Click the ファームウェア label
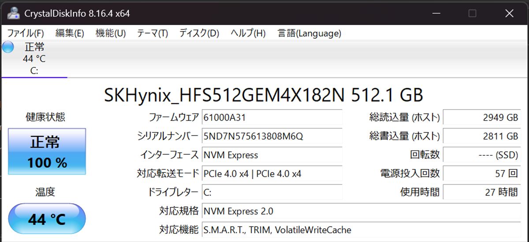This screenshot has height=242, width=529. [x=174, y=117]
